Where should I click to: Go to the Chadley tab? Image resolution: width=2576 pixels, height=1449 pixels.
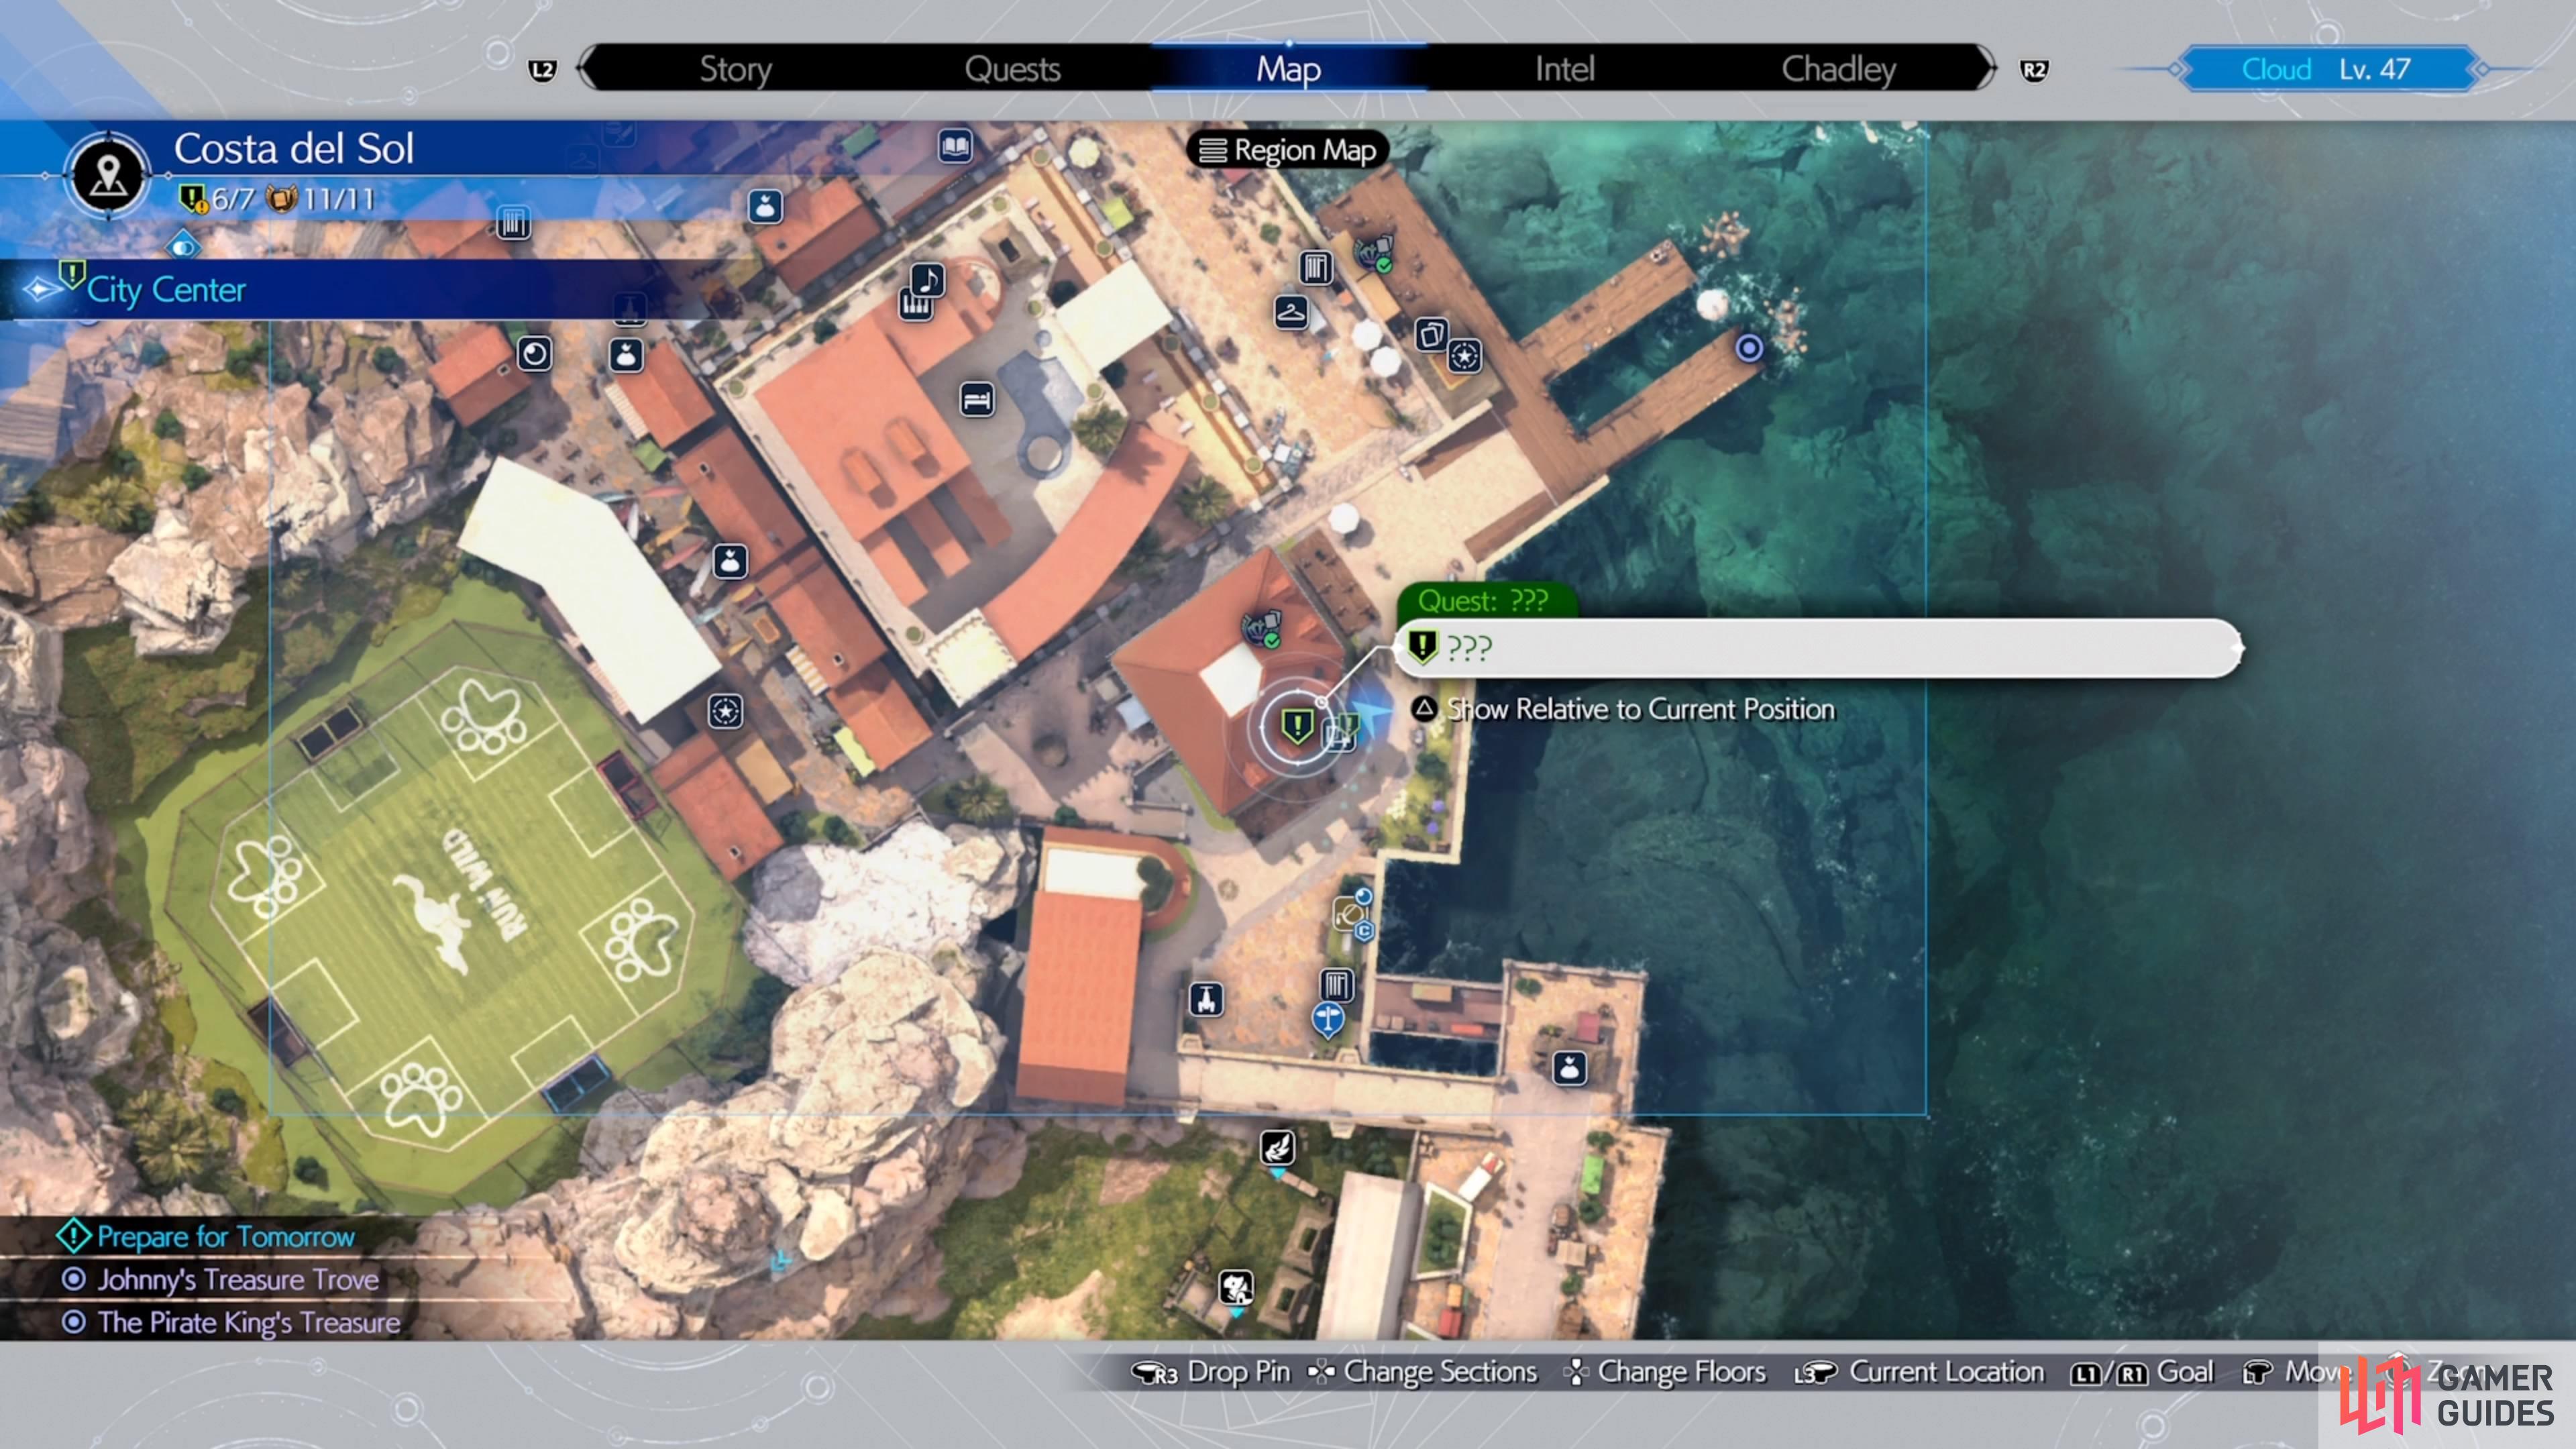click(1838, 69)
